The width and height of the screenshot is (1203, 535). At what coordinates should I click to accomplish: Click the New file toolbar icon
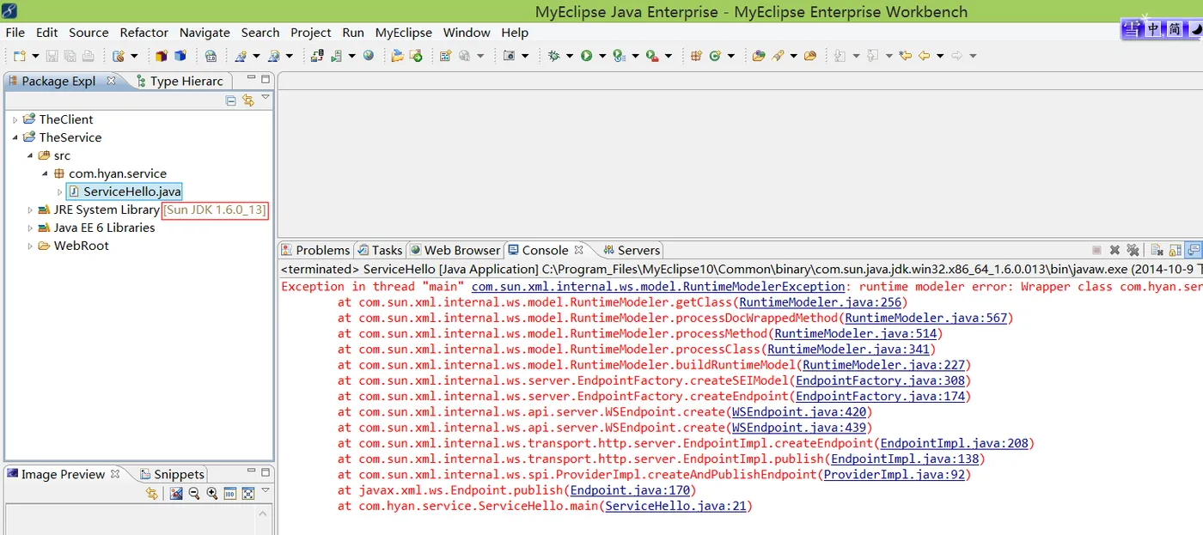(x=18, y=56)
